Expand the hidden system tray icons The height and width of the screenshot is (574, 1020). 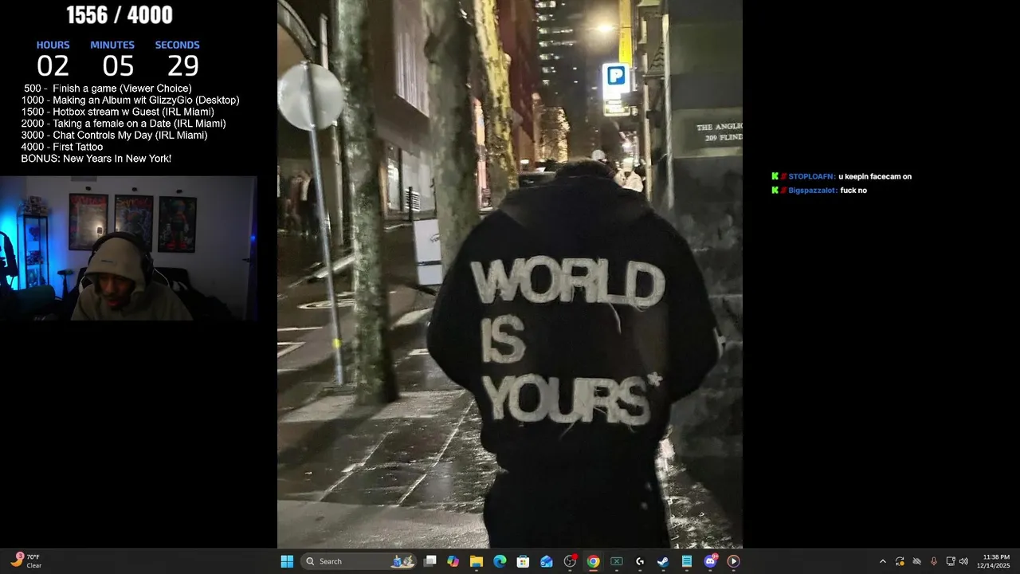pyautogui.click(x=882, y=561)
